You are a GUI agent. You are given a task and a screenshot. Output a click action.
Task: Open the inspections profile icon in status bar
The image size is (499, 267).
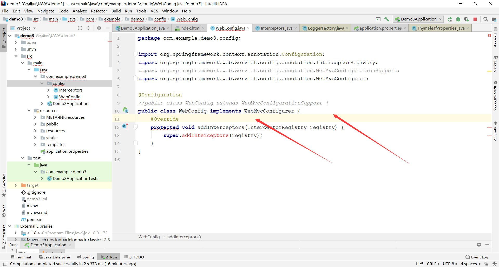494,264
